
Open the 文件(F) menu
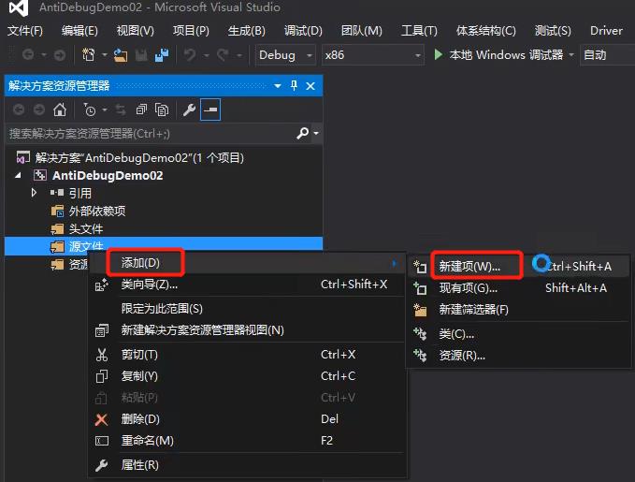(x=25, y=31)
